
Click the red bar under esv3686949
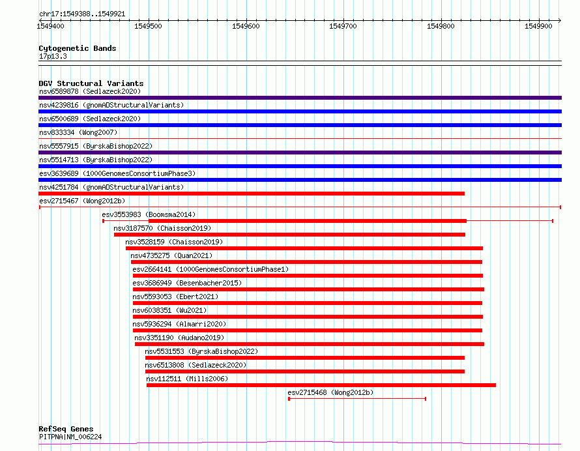(308, 289)
